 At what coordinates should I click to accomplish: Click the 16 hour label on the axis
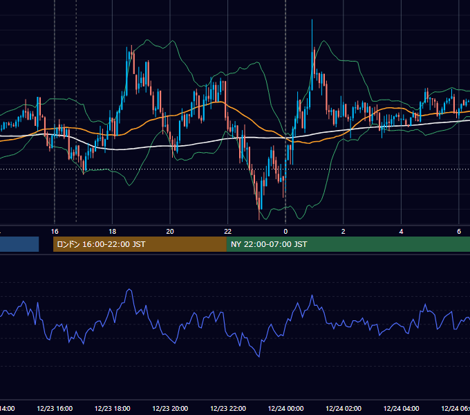click(x=55, y=231)
